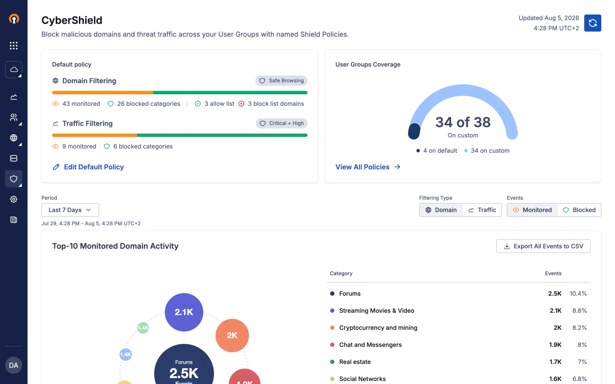Click the arrow next to View All Policies

(397, 167)
